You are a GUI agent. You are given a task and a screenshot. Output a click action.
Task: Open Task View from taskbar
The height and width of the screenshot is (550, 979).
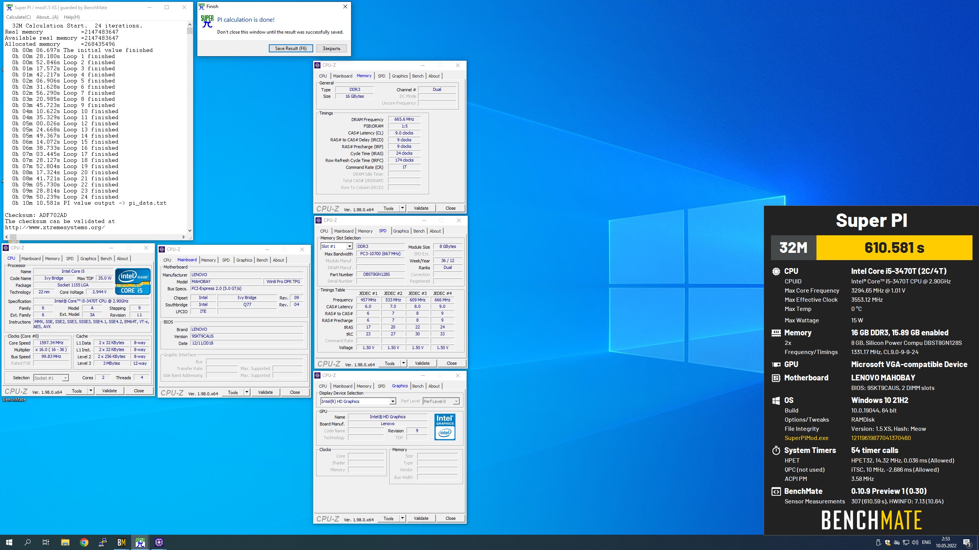coord(46,542)
